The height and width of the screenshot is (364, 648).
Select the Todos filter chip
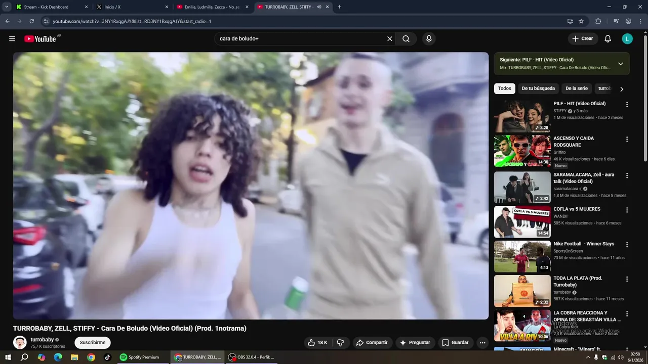tap(505, 88)
